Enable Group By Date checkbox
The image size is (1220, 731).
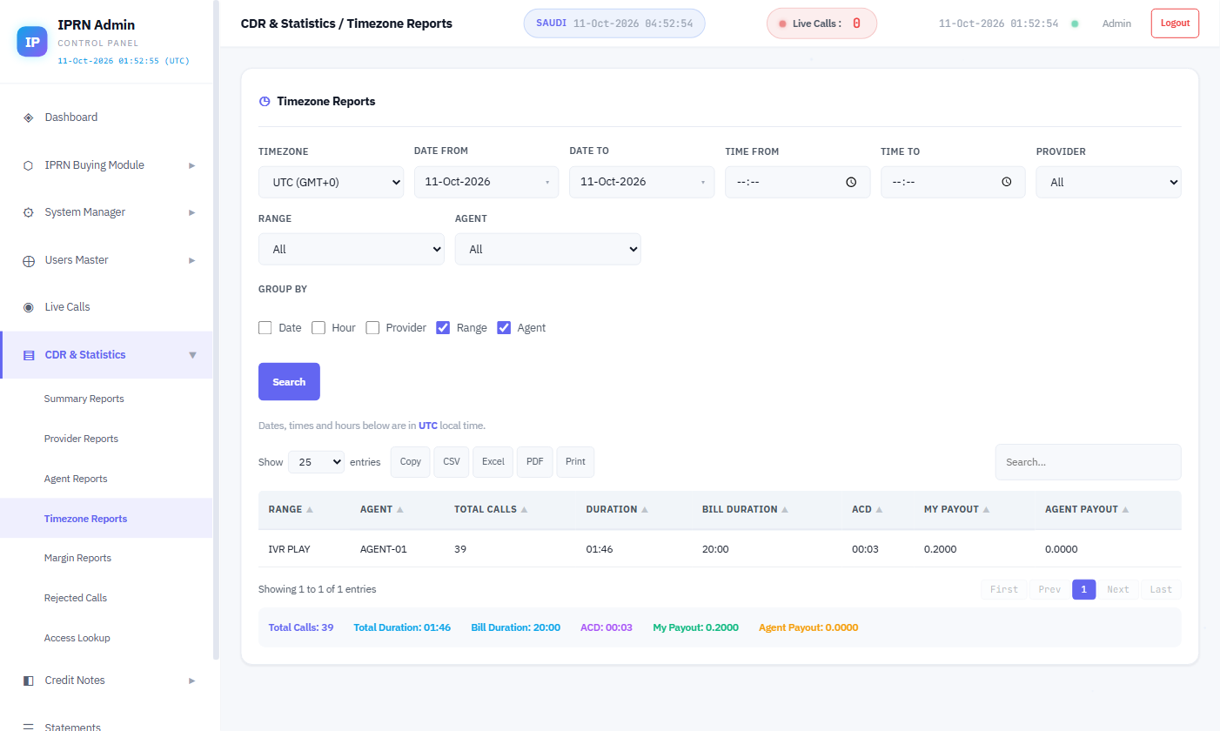click(265, 328)
